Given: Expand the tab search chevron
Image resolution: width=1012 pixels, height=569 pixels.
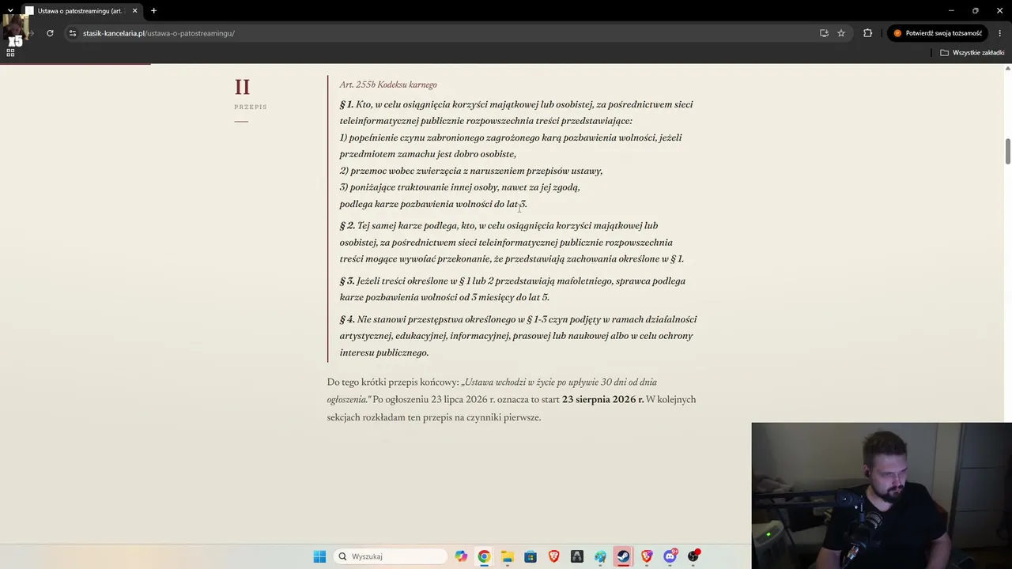Looking at the screenshot, I should (10, 10).
